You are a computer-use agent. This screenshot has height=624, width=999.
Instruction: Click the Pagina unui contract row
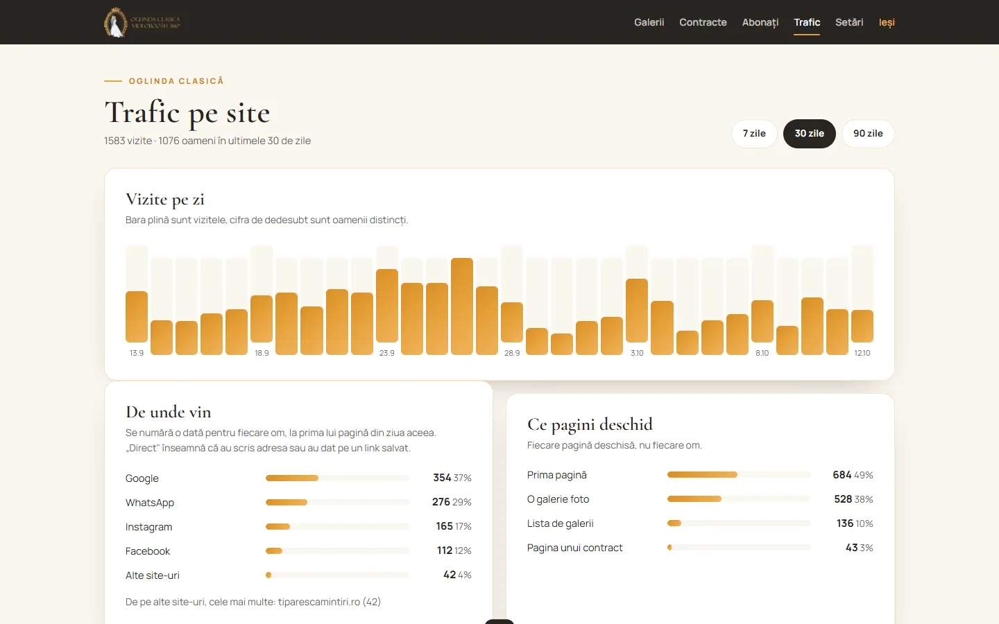(x=700, y=548)
